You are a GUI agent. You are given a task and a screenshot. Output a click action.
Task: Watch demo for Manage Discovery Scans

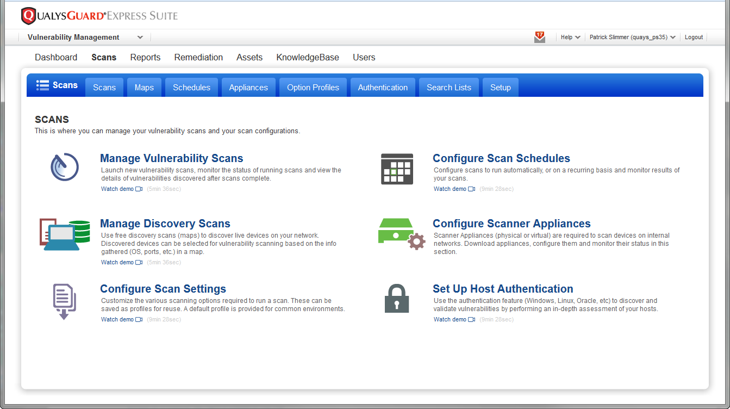117,263
